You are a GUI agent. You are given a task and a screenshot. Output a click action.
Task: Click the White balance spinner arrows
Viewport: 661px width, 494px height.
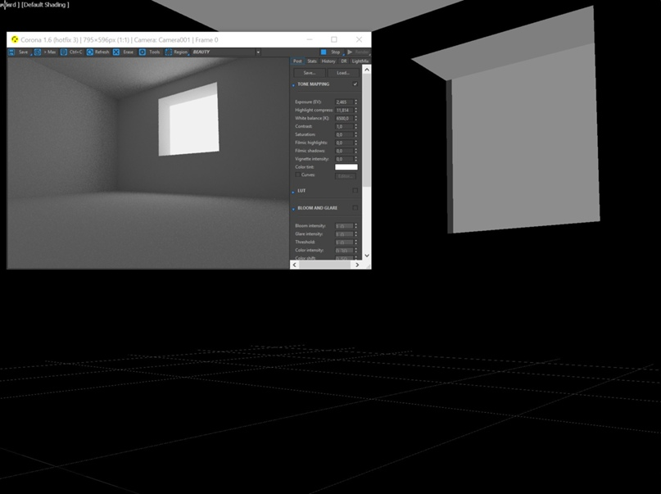355,119
